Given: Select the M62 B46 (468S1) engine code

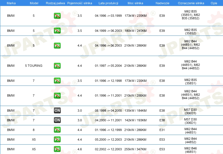Looking at the screenshot, I should (x=190, y=150).
